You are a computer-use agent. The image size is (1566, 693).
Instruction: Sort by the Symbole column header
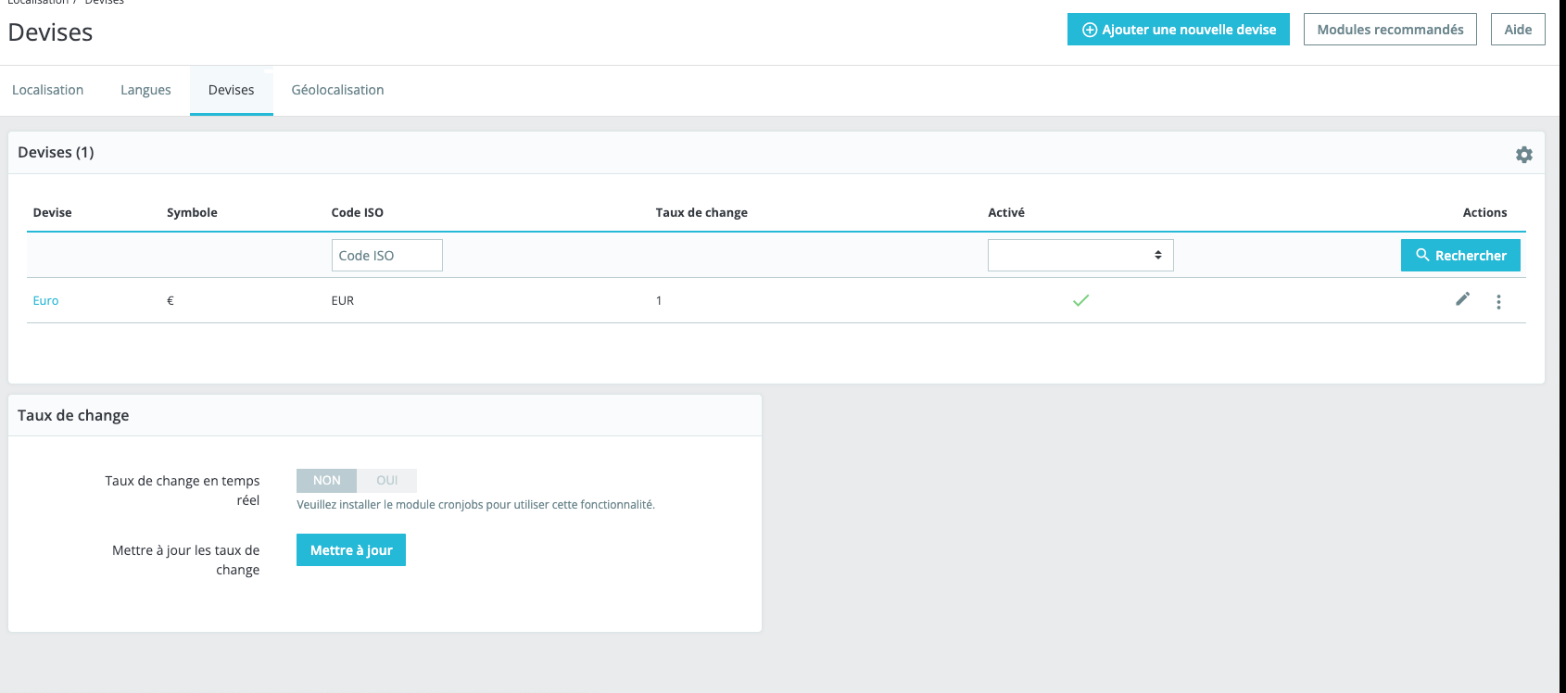(x=192, y=213)
